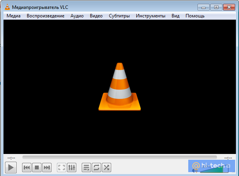Minimize the VLC window

tap(203, 7)
